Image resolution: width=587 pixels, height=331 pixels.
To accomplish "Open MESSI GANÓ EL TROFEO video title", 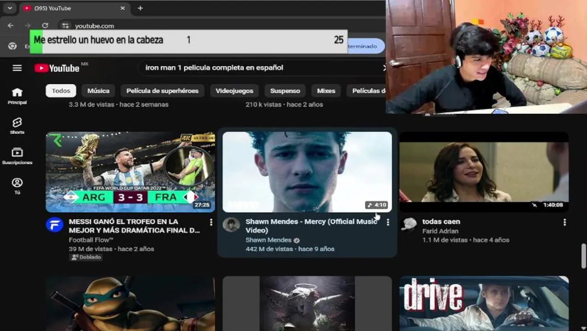I will click(x=135, y=226).
